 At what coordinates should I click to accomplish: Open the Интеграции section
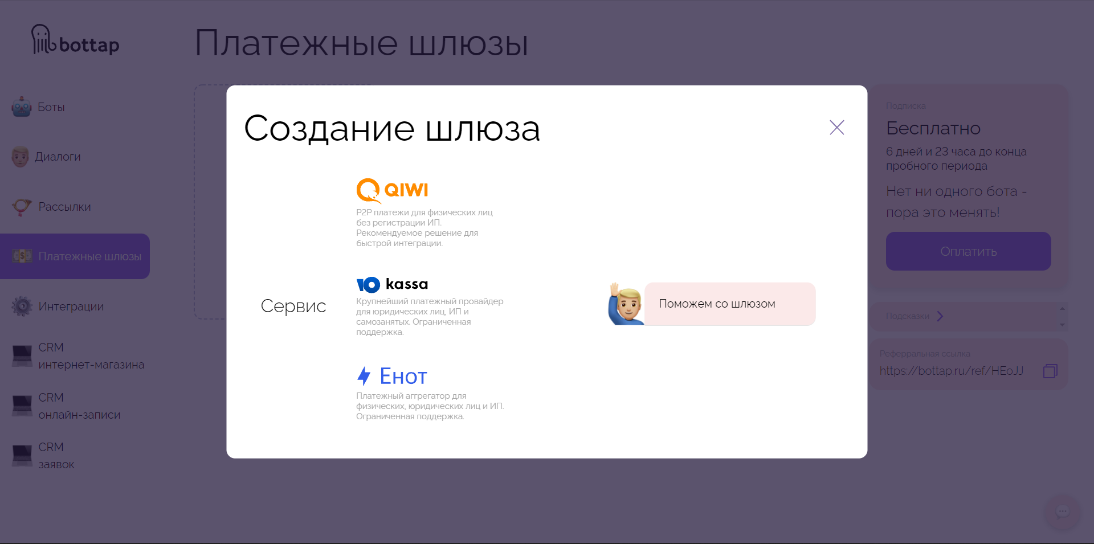[x=71, y=306]
